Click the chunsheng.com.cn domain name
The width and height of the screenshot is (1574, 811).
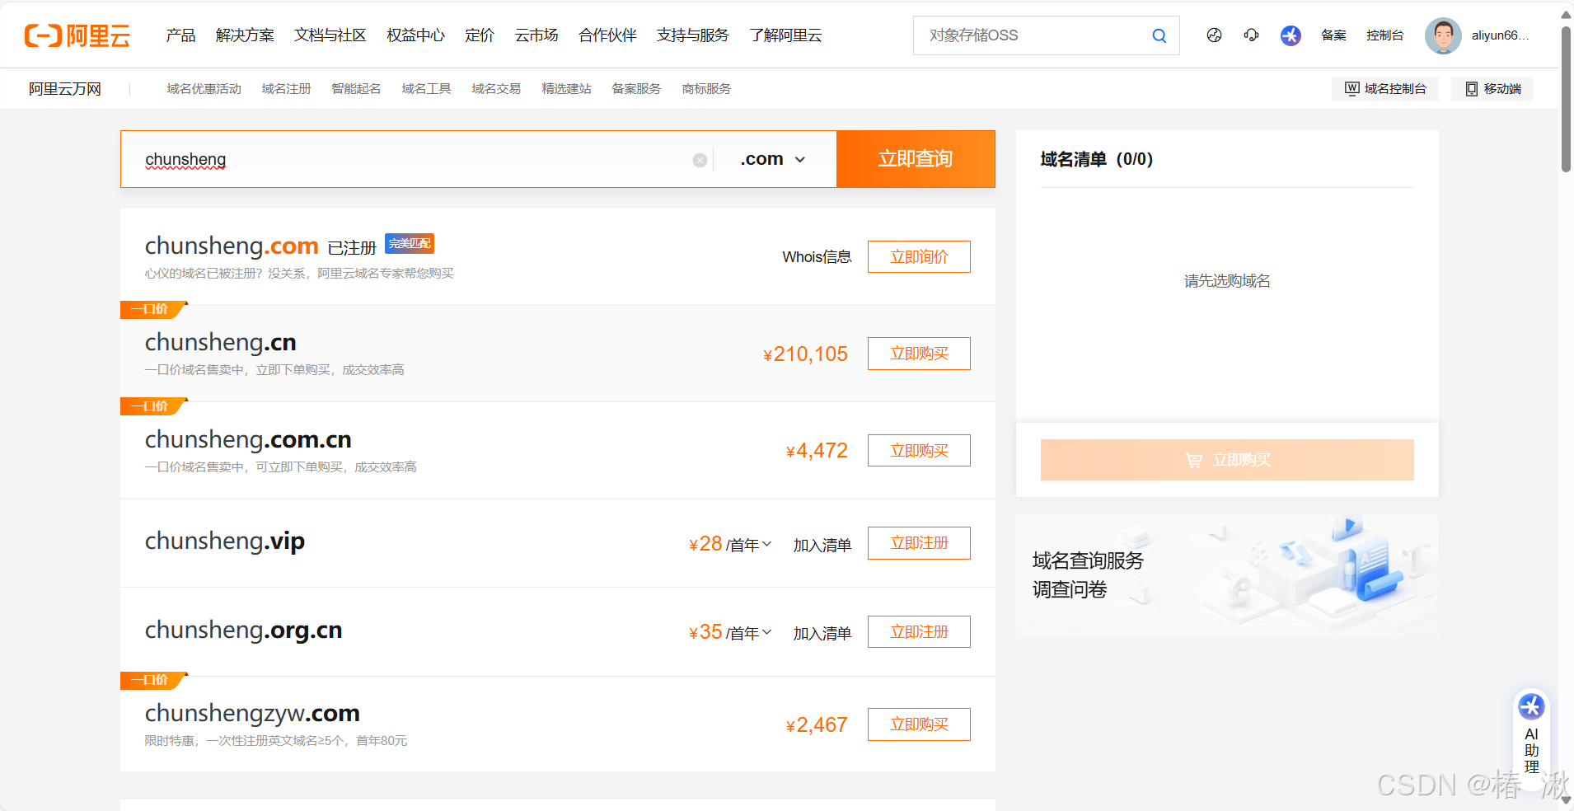pyautogui.click(x=248, y=439)
